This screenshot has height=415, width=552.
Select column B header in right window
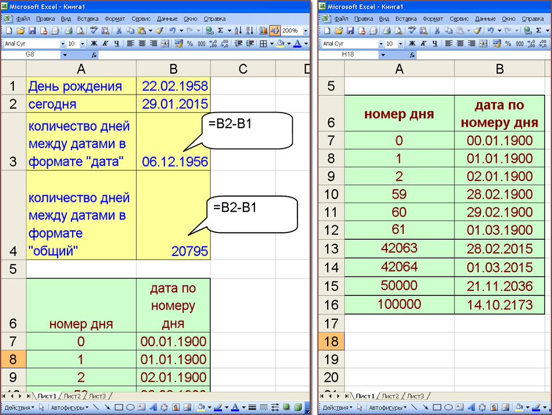click(x=500, y=68)
